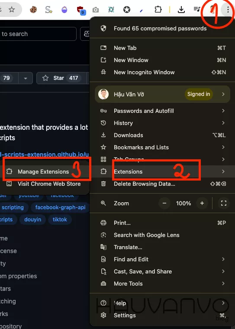
Task: Select Translate... menu entry
Action: point(162,247)
